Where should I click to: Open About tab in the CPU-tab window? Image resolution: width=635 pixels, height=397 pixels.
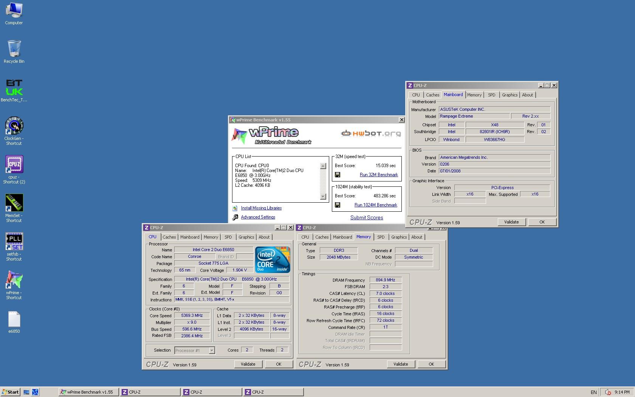(x=264, y=237)
